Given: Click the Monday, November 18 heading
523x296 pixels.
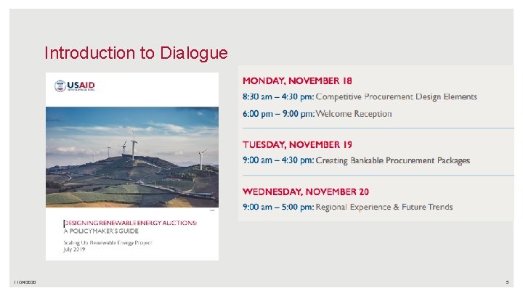Looking at the screenshot, I should coord(297,80).
